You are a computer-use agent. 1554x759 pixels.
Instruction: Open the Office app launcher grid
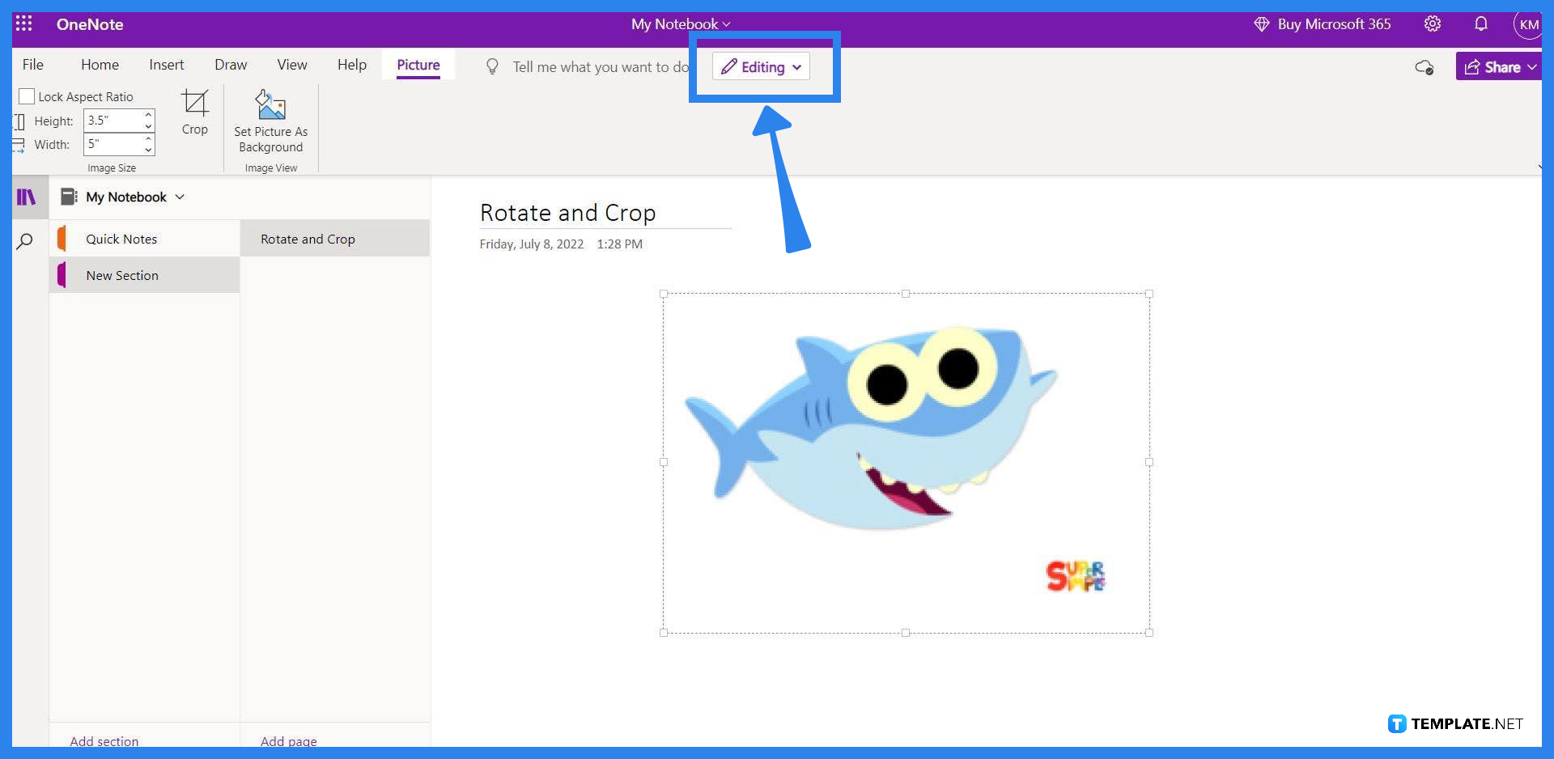[x=23, y=23]
